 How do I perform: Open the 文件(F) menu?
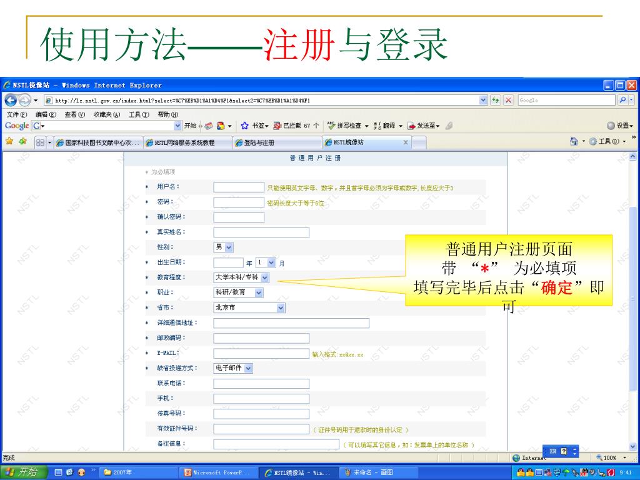[17, 114]
